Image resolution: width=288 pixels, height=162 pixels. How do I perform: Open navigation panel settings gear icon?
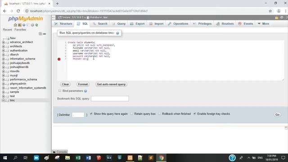tap(32, 25)
